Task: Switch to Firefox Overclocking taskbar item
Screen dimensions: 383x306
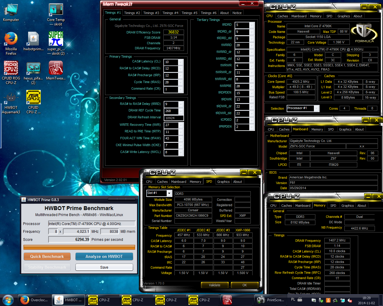Action: point(35,300)
